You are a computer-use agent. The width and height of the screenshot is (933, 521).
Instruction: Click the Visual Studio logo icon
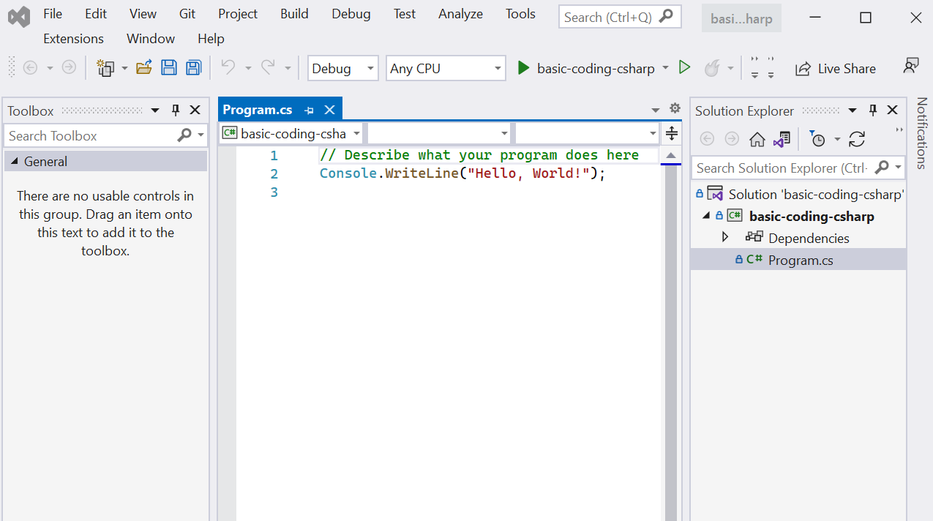[19, 16]
